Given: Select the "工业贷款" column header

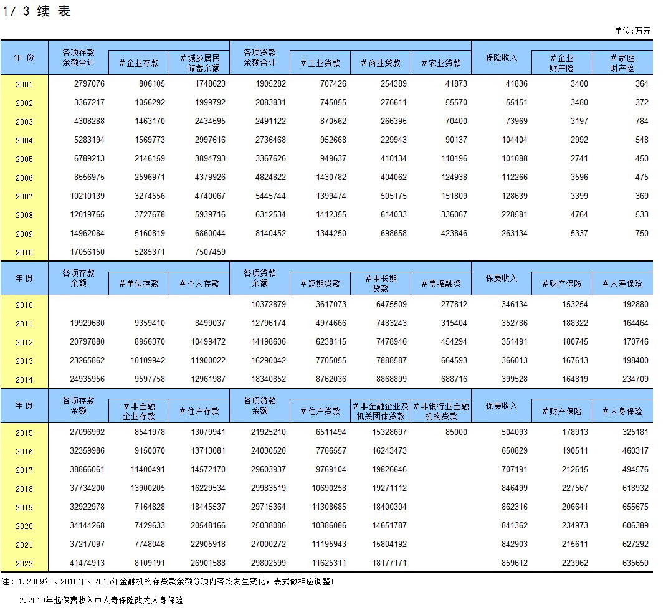Looking at the screenshot, I should click(x=320, y=63).
